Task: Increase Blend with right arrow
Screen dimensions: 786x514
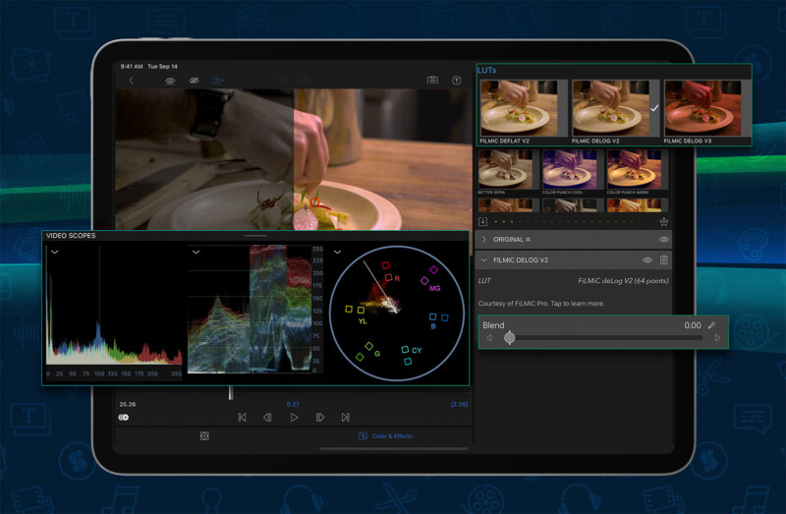Action: tap(717, 338)
